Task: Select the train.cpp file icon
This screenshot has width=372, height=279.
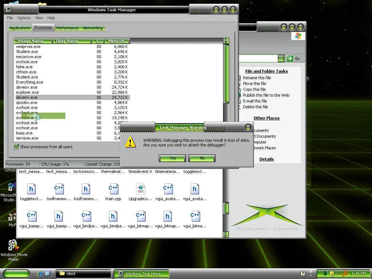Action: (x=113, y=189)
